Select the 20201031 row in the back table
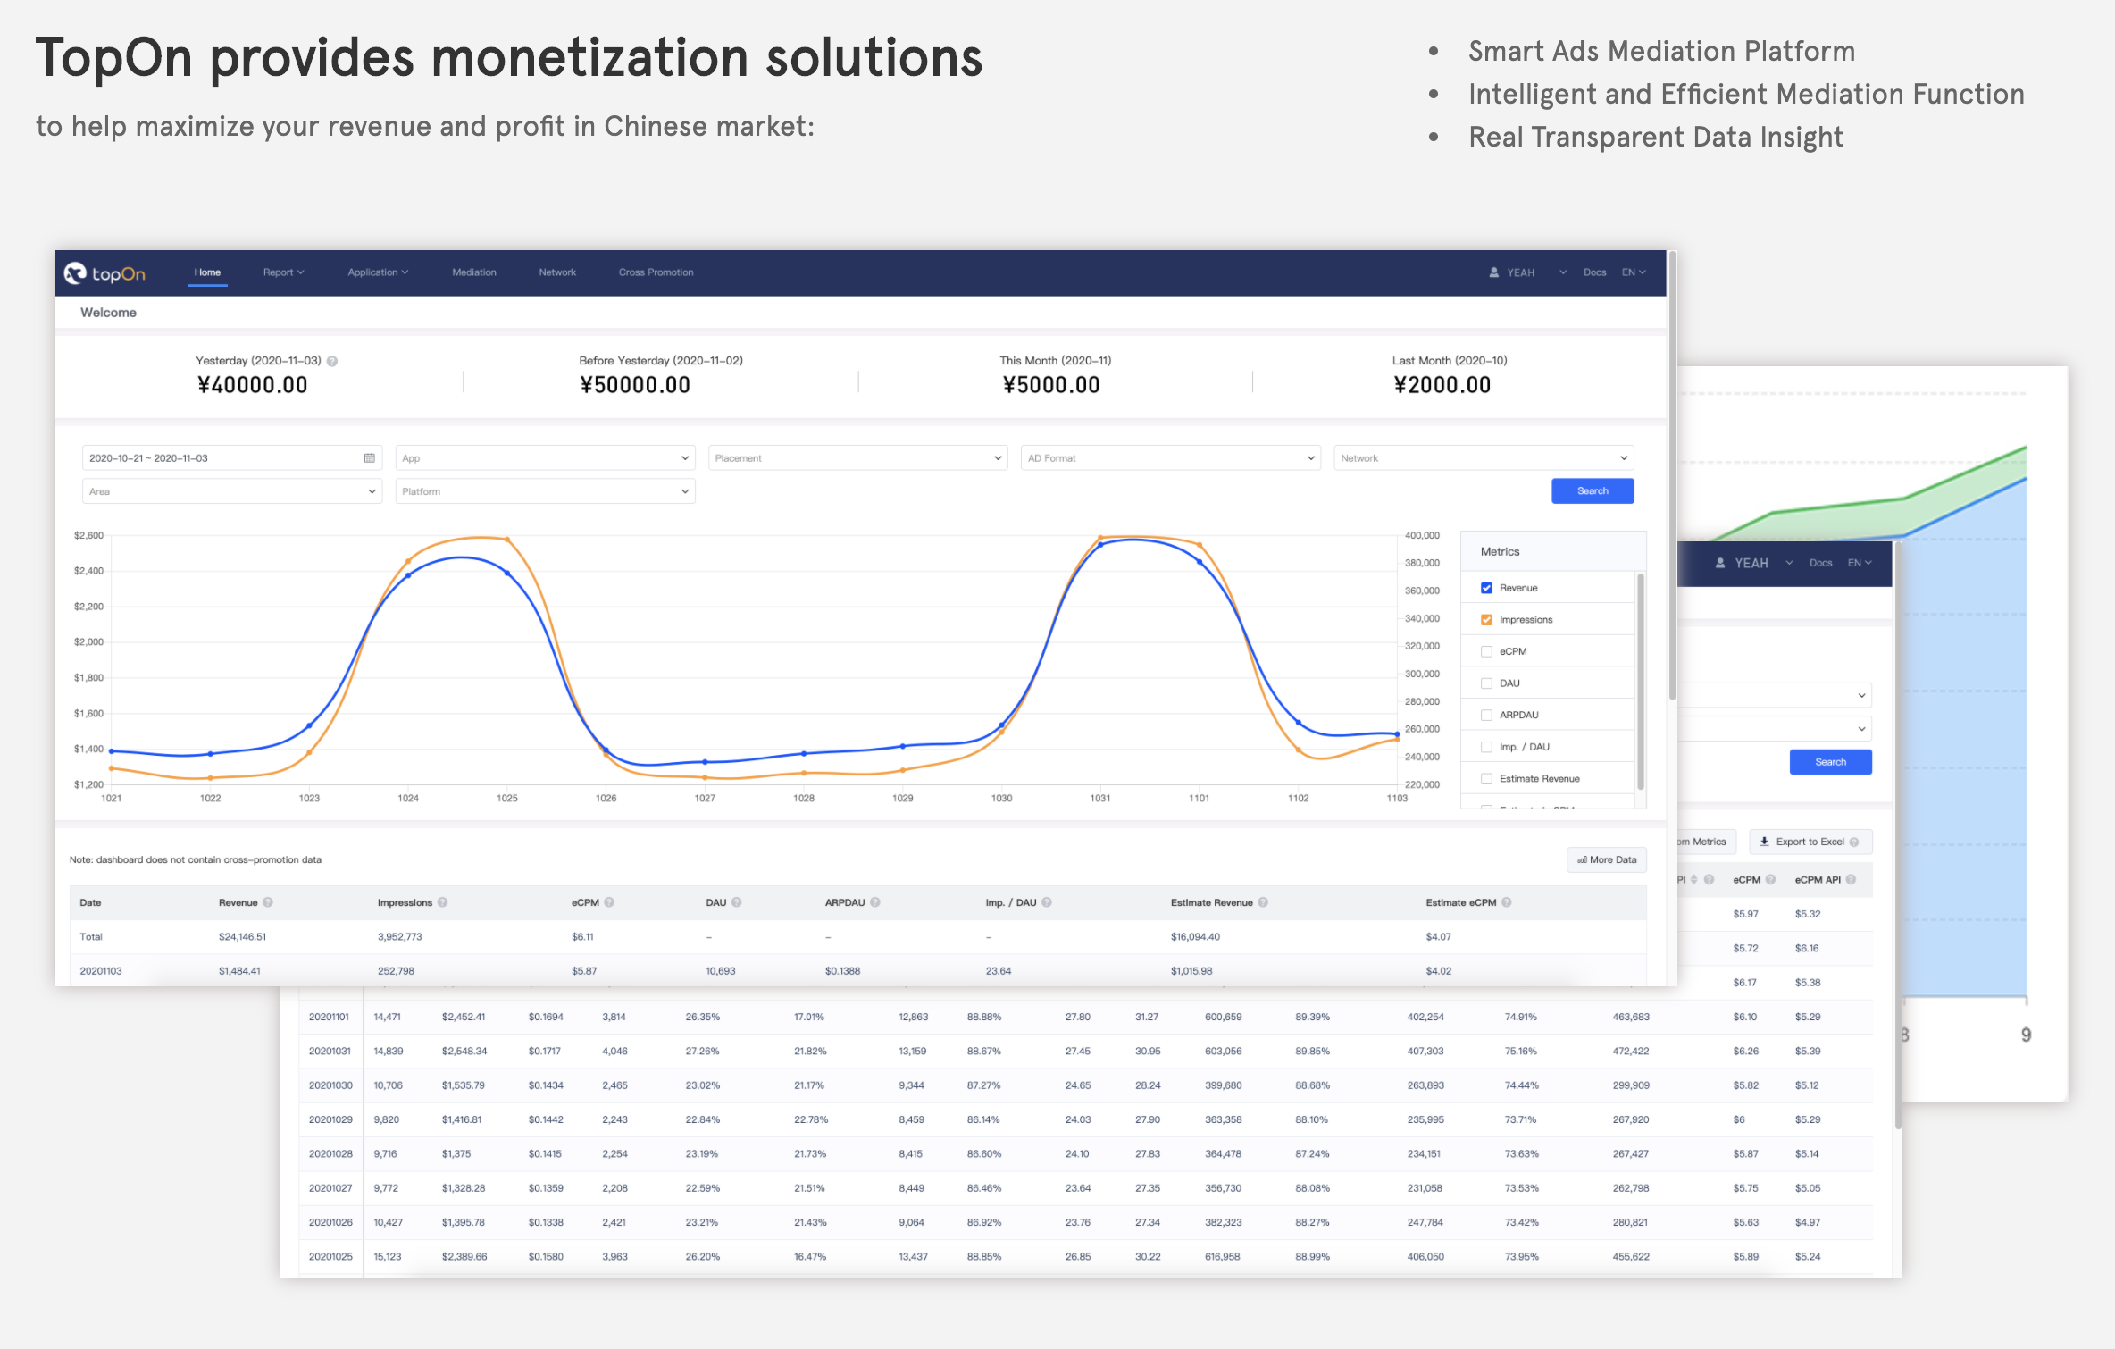Image resolution: width=2115 pixels, height=1349 pixels. tap(1085, 1052)
